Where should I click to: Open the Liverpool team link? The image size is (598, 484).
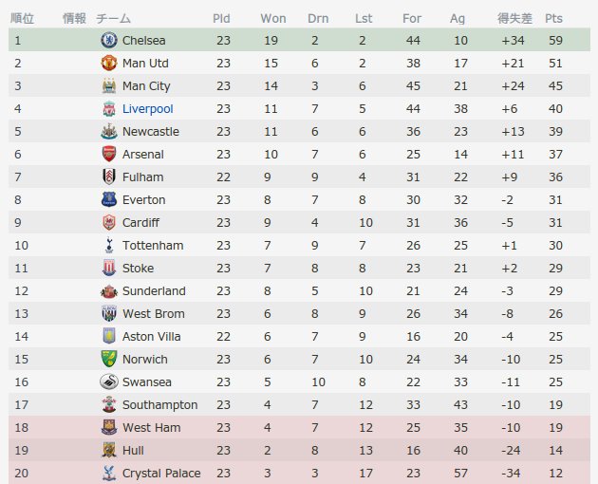click(x=147, y=109)
